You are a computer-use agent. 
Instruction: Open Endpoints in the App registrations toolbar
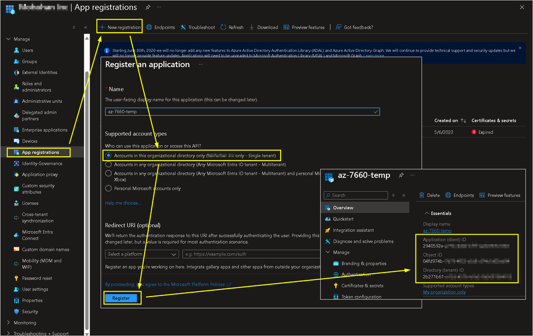pyautogui.click(x=161, y=27)
